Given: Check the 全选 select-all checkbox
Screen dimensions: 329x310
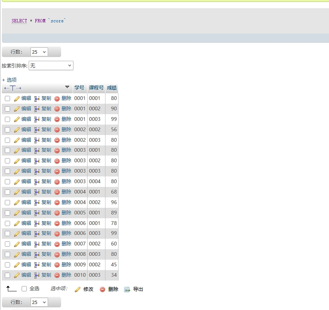Looking at the screenshot, I should point(24,289).
